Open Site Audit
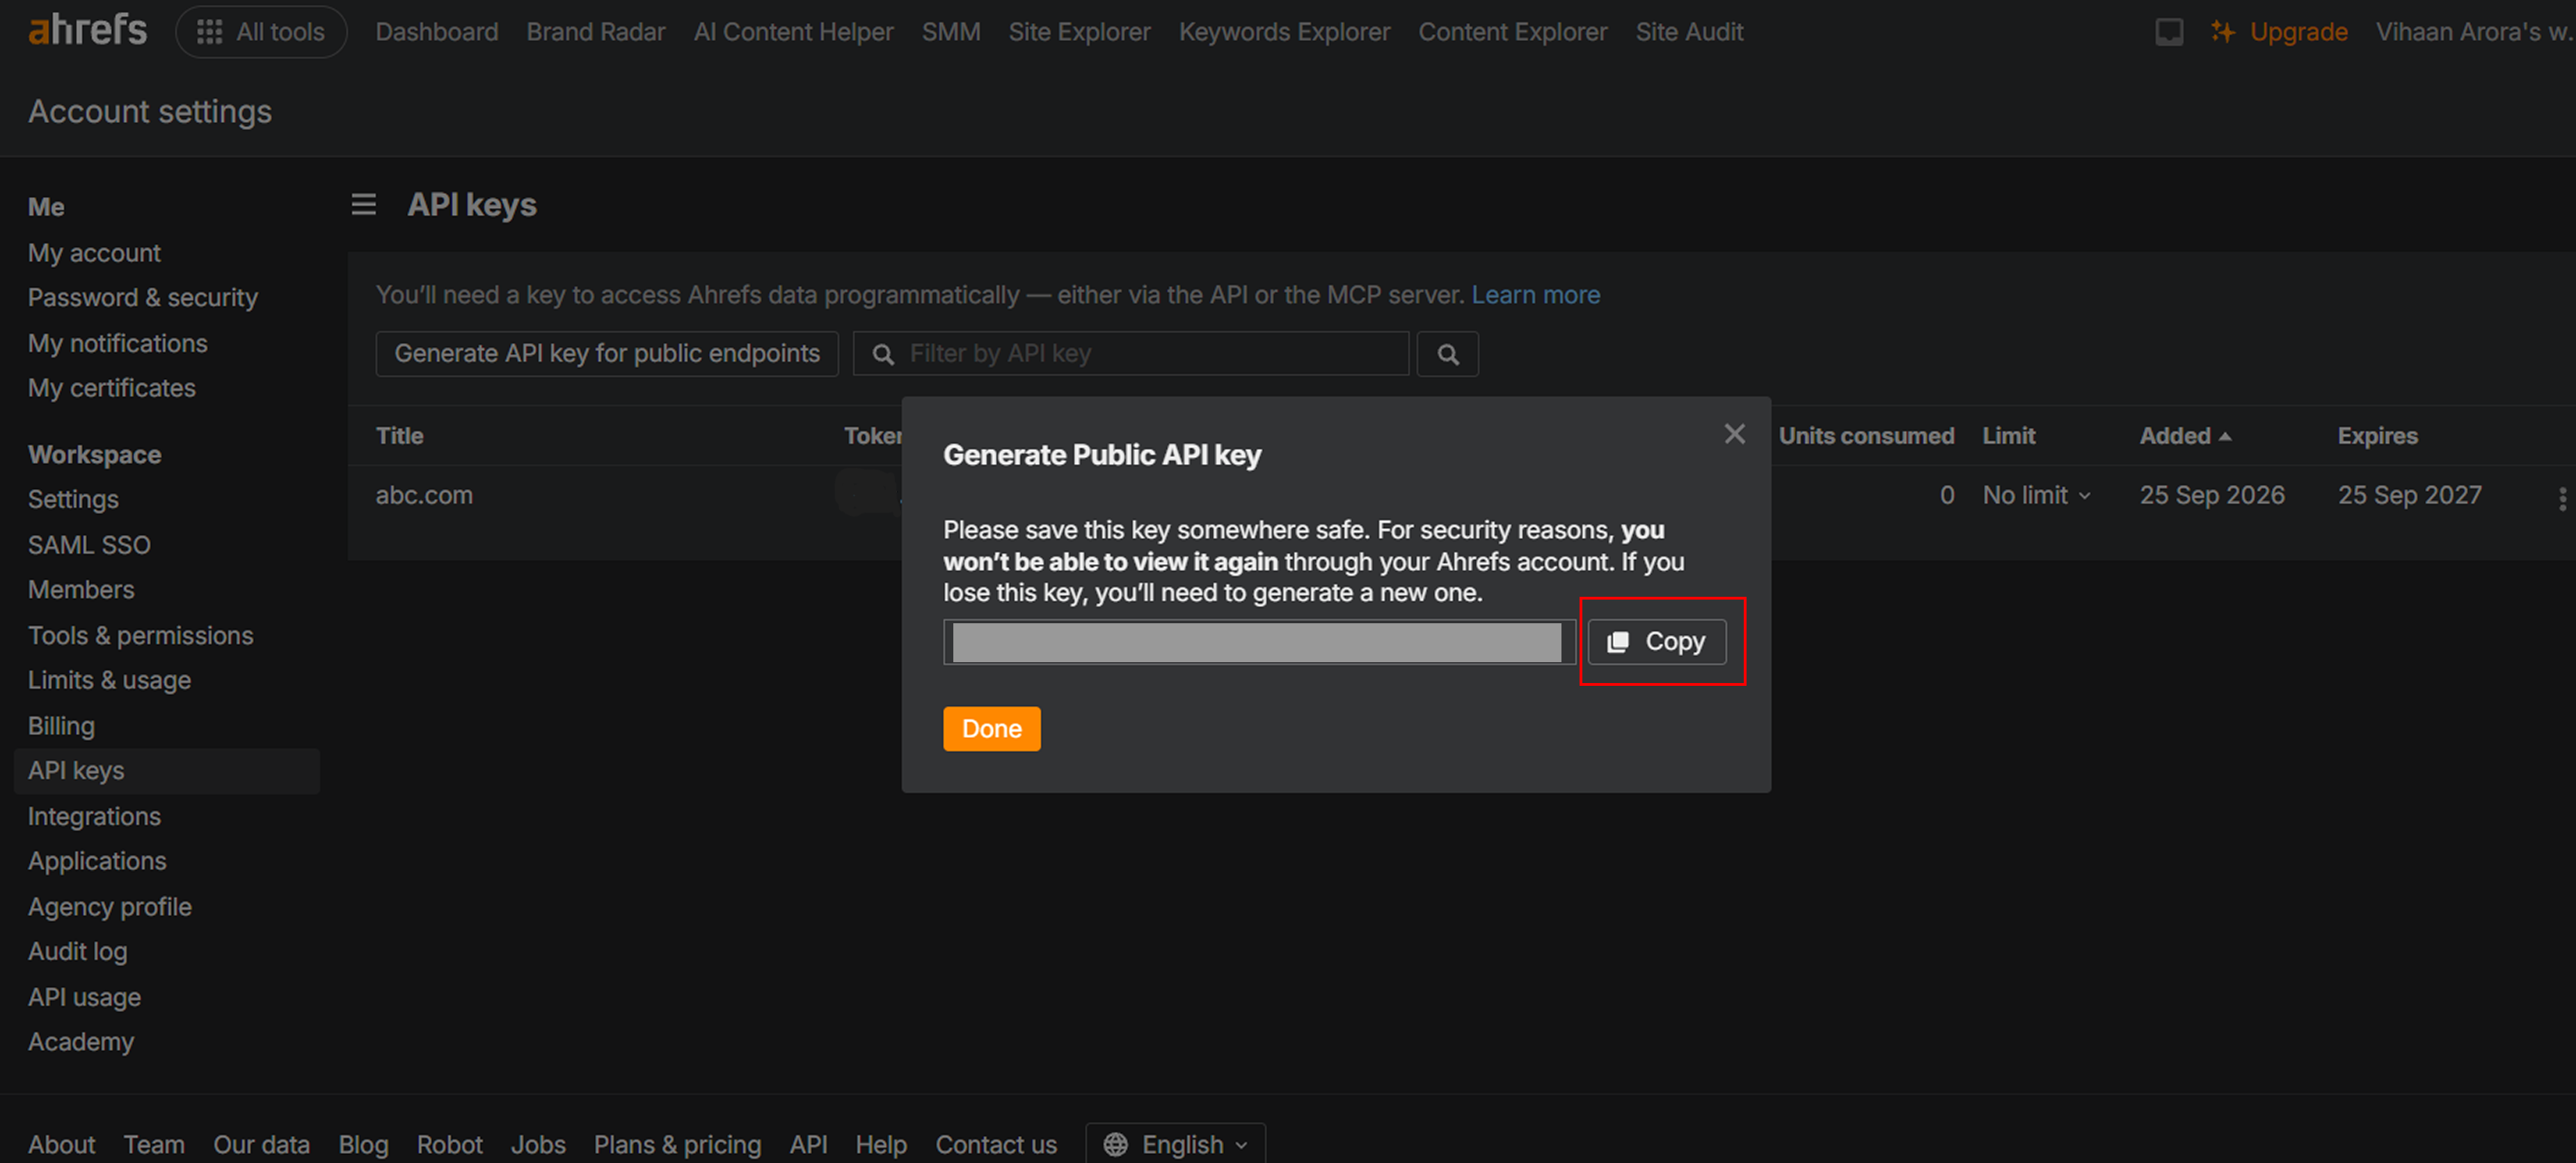Screen dimensions: 2576x1163 [x=1689, y=32]
